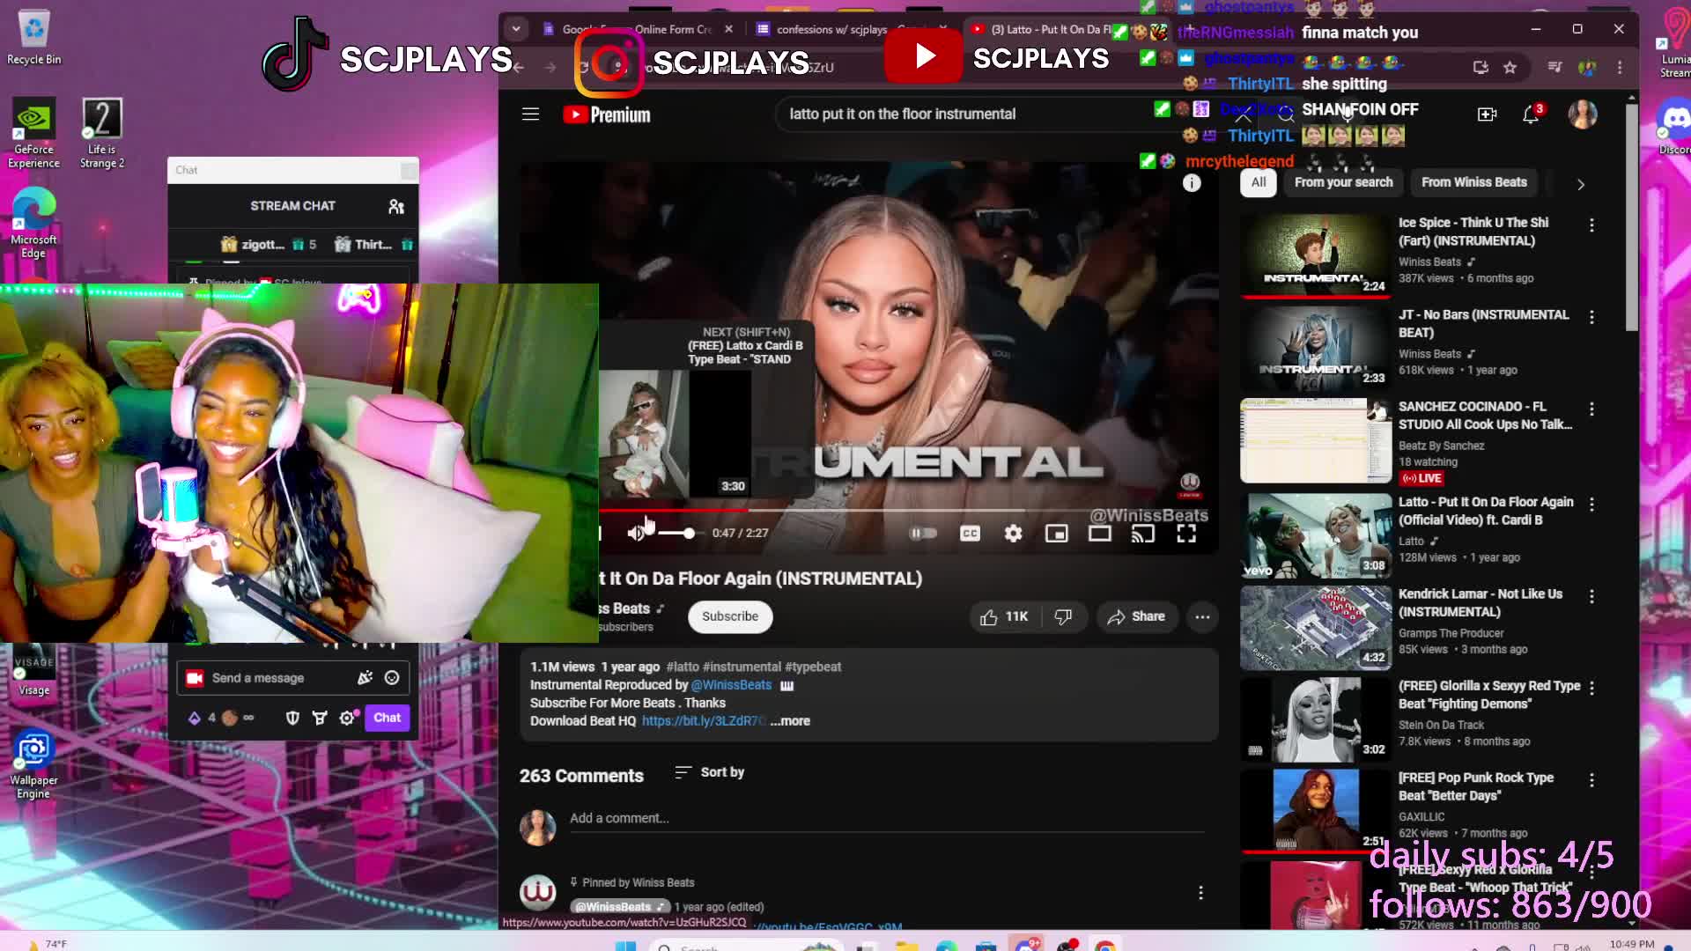The height and width of the screenshot is (951, 1691).
Task: Go to YouTube Premium home logo
Action: click(607, 114)
